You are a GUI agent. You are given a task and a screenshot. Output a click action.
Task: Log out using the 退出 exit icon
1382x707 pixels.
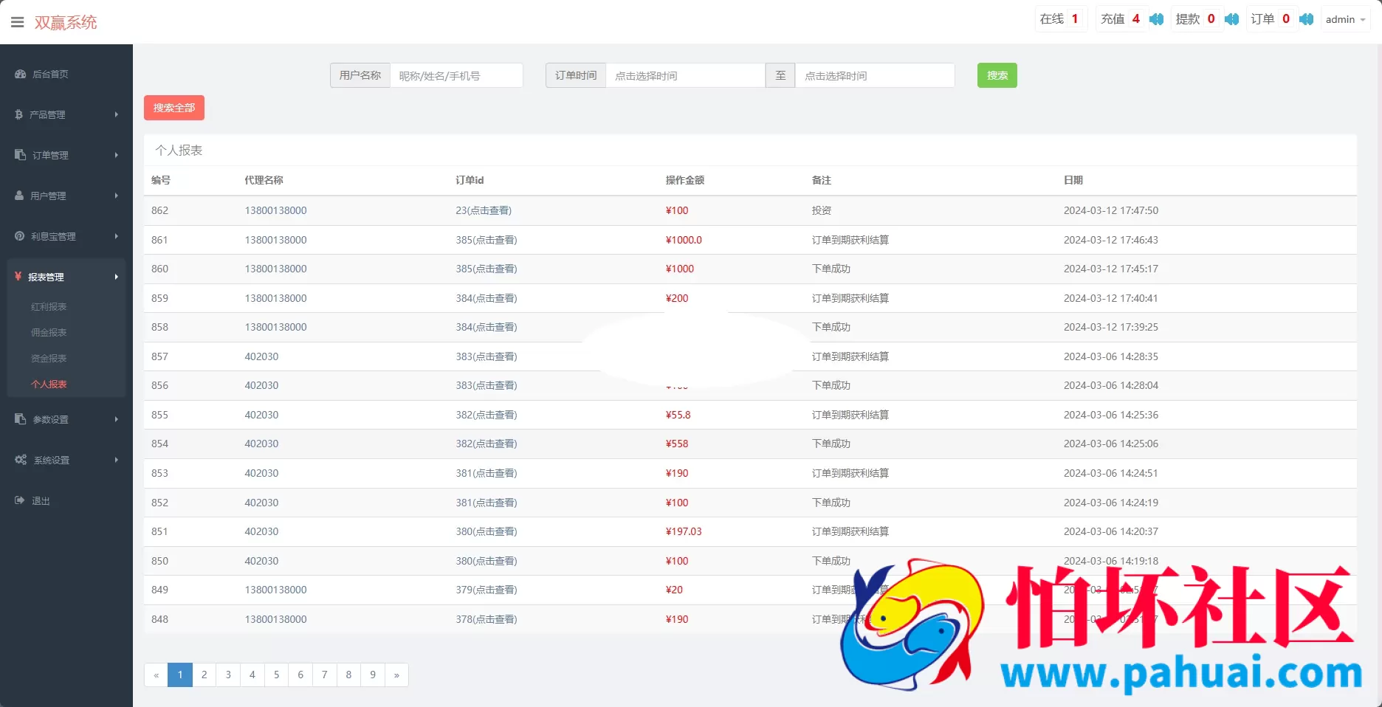(x=18, y=500)
